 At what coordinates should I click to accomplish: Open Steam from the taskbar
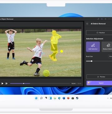[x=77, y=98]
